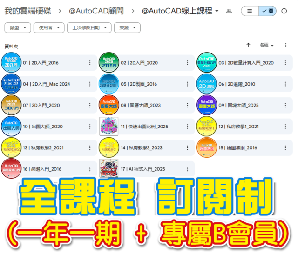Viewport: 298px width, 254px height.
Task: Open more actions for 01 | 2D入門_2016
Action: pyautogui.click(x=90, y=63)
